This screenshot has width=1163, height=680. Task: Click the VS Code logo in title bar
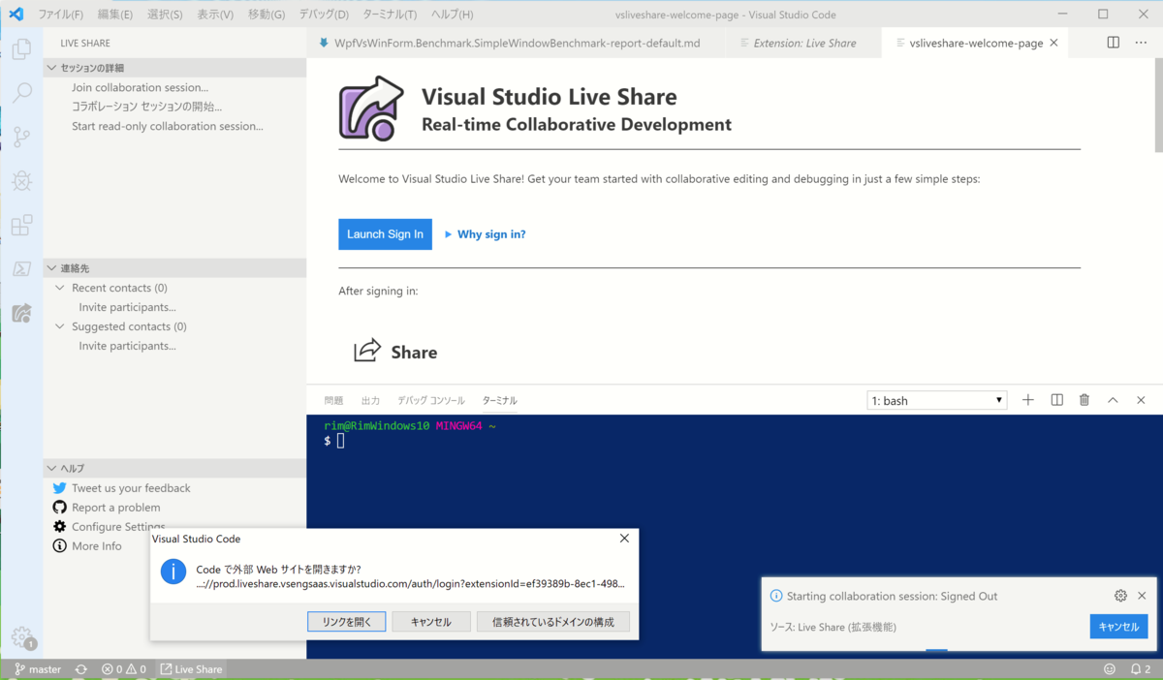pos(16,15)
